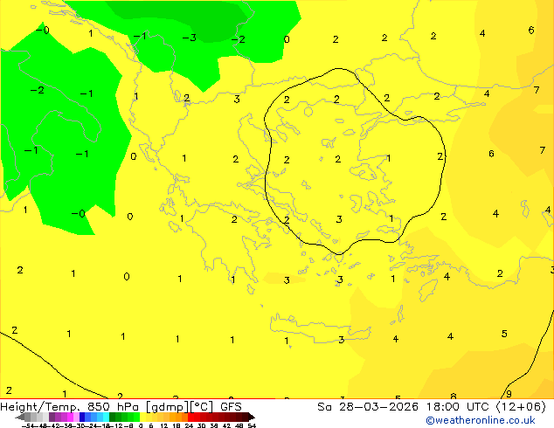Click the dark right arrow end of the legend
The image size is (554, 428).
click(252, 417)
